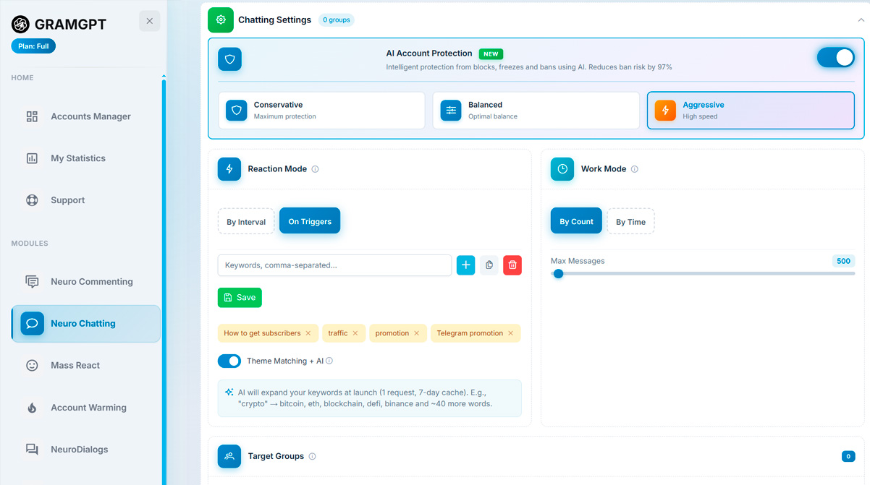Screen dimensions: 870x485
Task: Remove 'promotion' keyword tag
Action: pos(416,333)
